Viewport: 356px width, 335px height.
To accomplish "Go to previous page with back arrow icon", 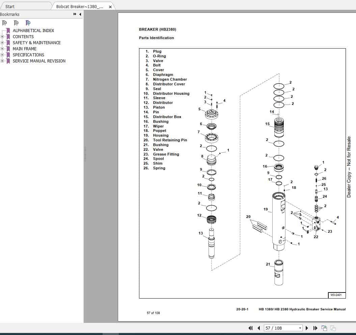I will pos(258,328).
